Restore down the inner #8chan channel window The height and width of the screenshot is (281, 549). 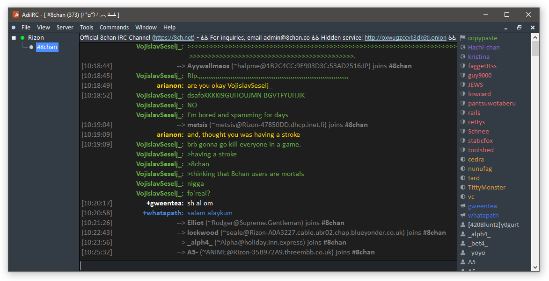coord(519,28)
